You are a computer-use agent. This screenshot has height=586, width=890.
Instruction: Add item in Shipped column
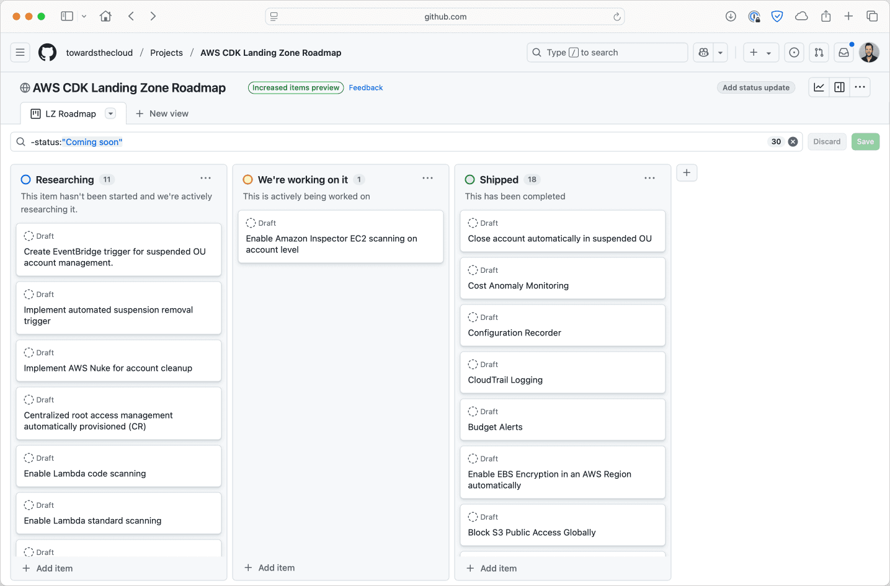(492, 569)
